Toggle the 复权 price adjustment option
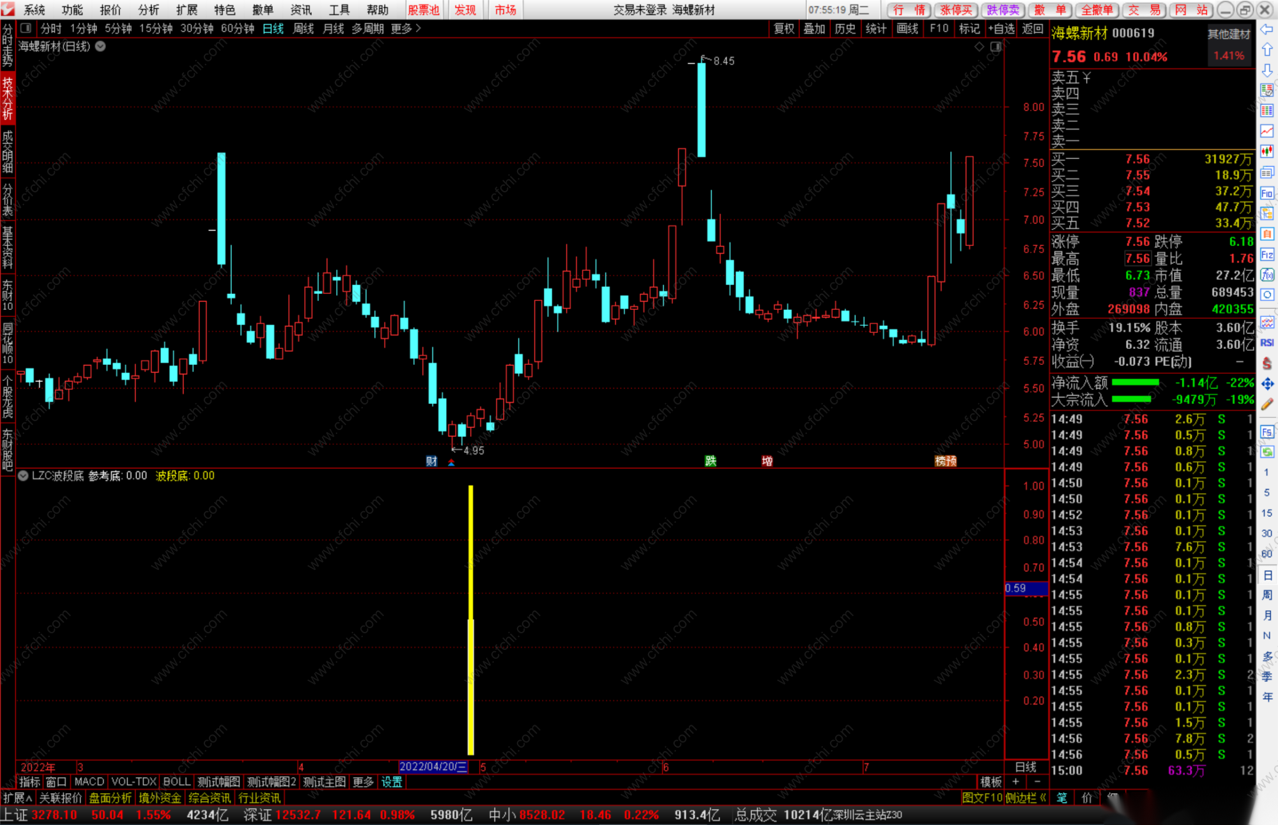Screen dimensions: 1278x825 pyautogui.click(x=783, y=28)
